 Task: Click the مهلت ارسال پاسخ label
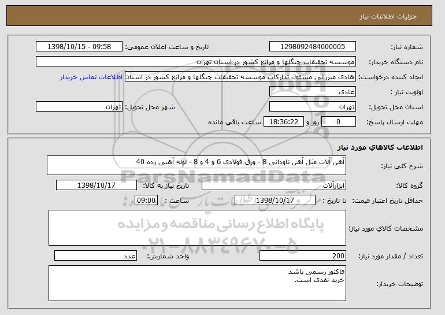pyautogui.click(x=395, y=122)
